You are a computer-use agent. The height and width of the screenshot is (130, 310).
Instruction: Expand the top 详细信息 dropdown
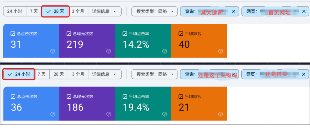(104, 11)
